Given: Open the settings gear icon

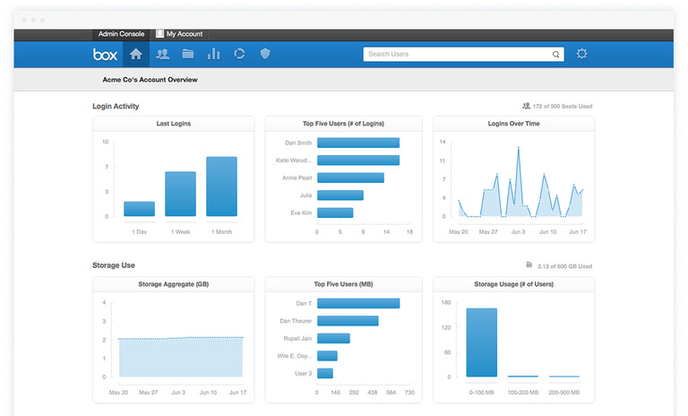Looking at the screenshot, I should 582,54.
